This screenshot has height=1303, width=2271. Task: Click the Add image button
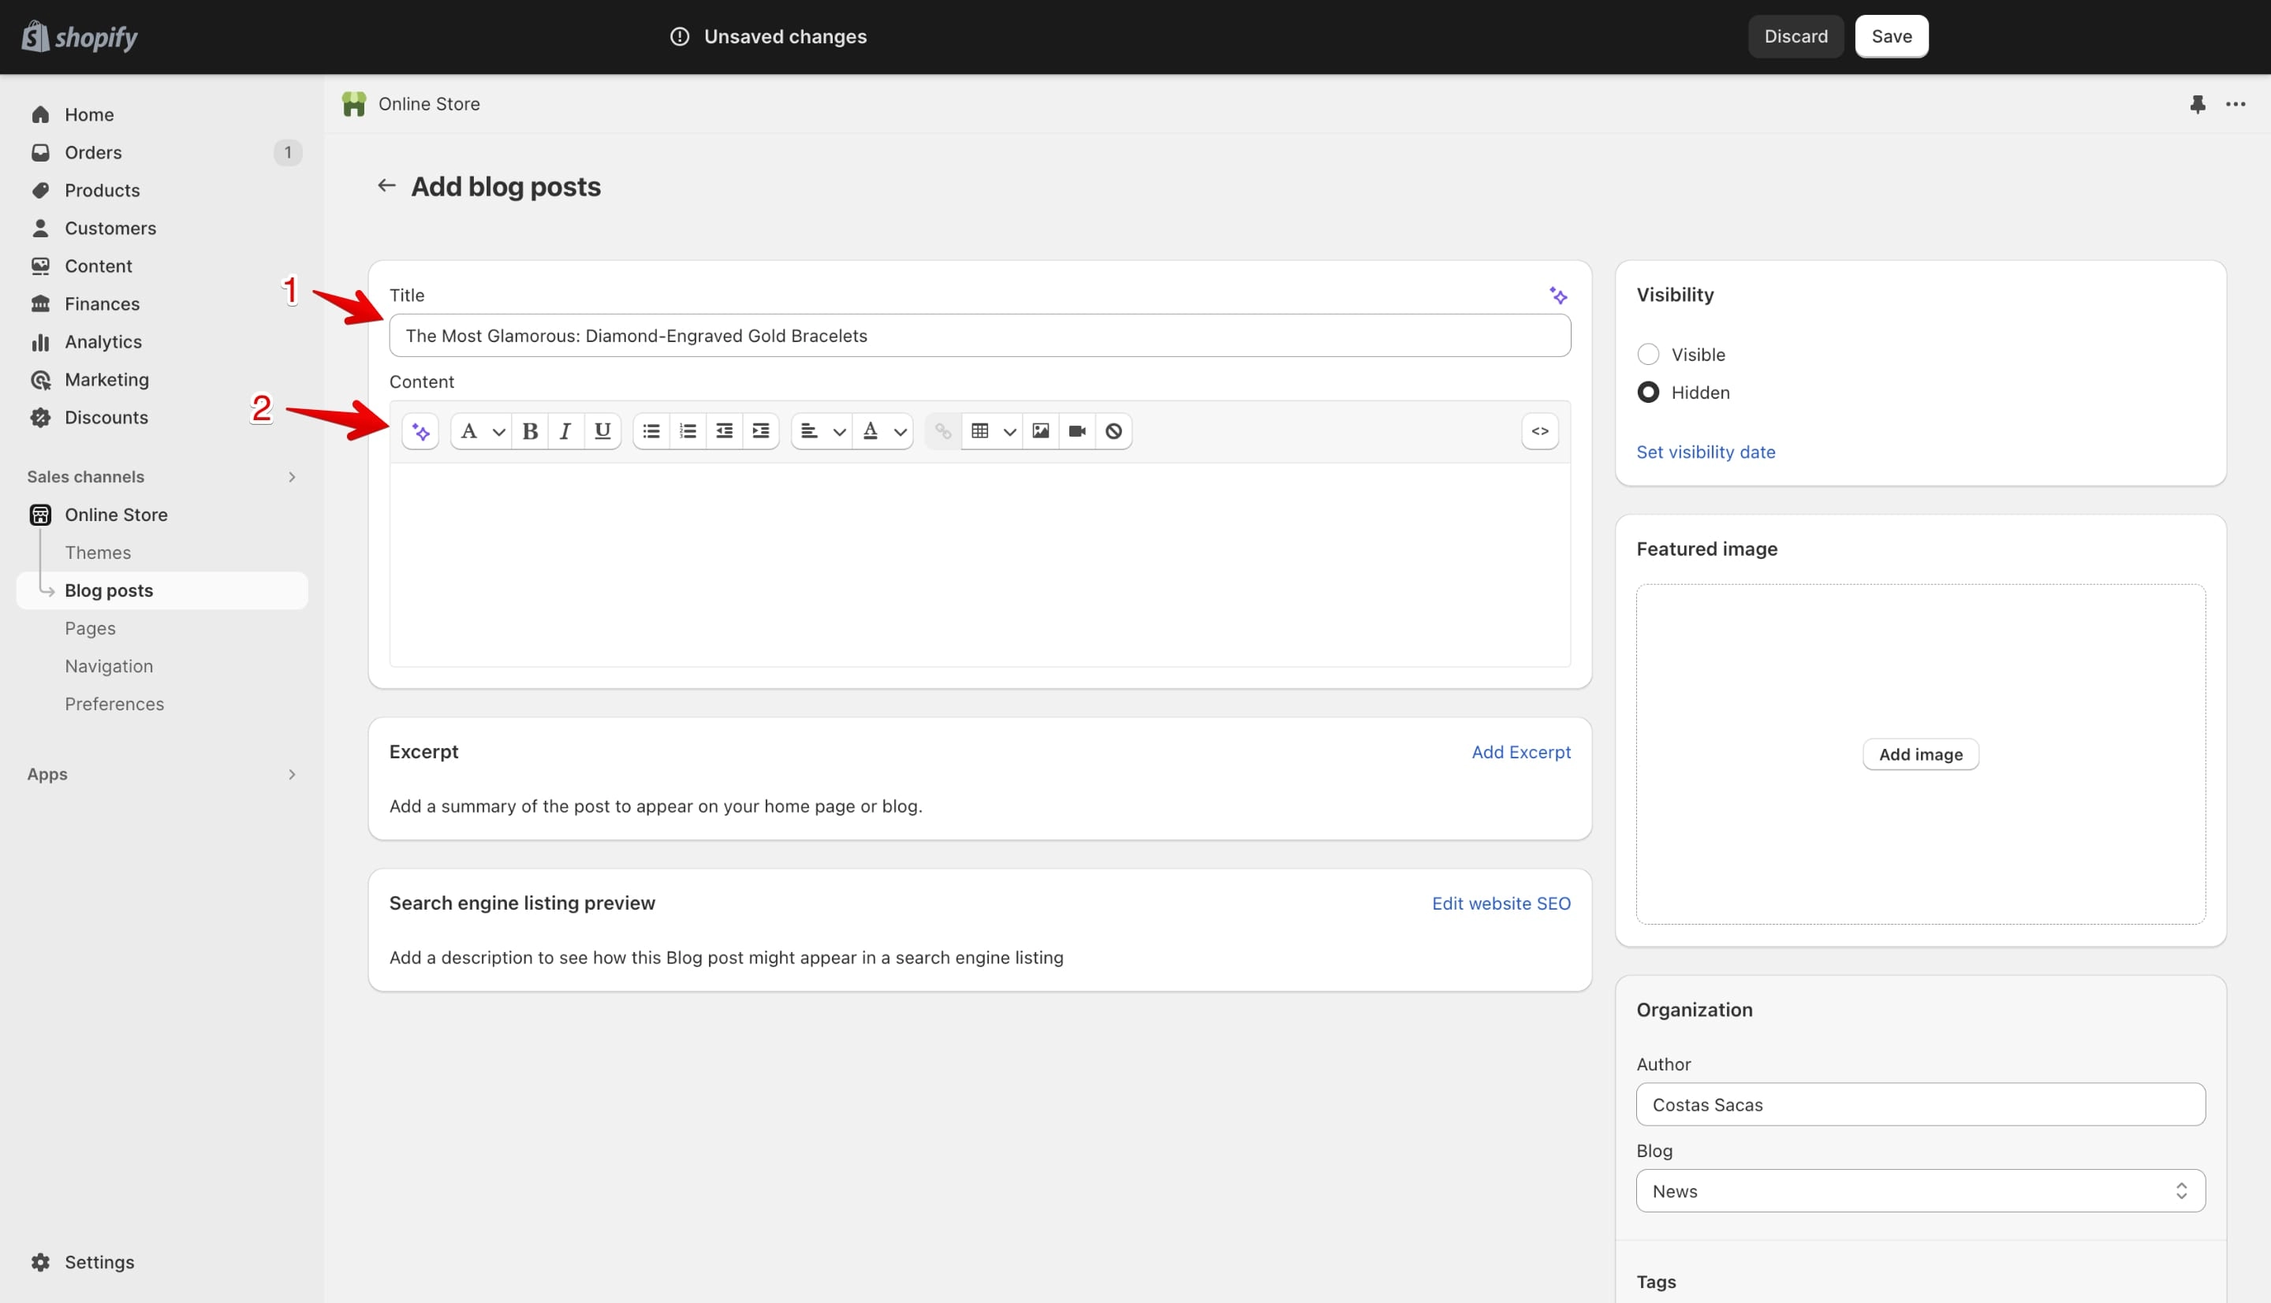point(1920,754)
